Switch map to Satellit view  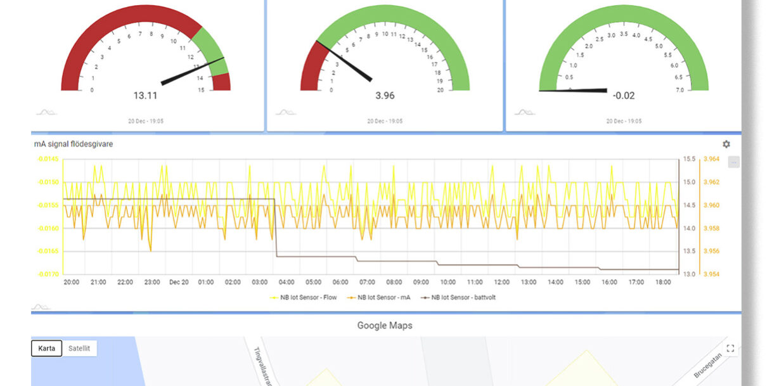pos(79,348)
